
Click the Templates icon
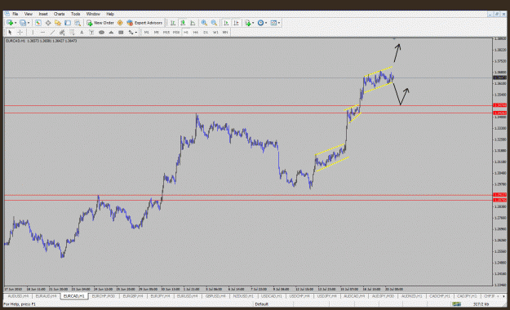click(x=273, y=23)
